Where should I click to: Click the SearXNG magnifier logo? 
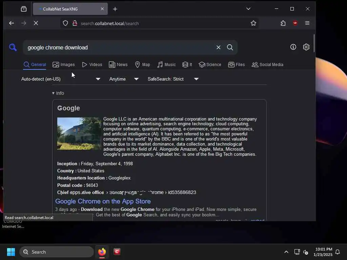click(x=13, y=47)
